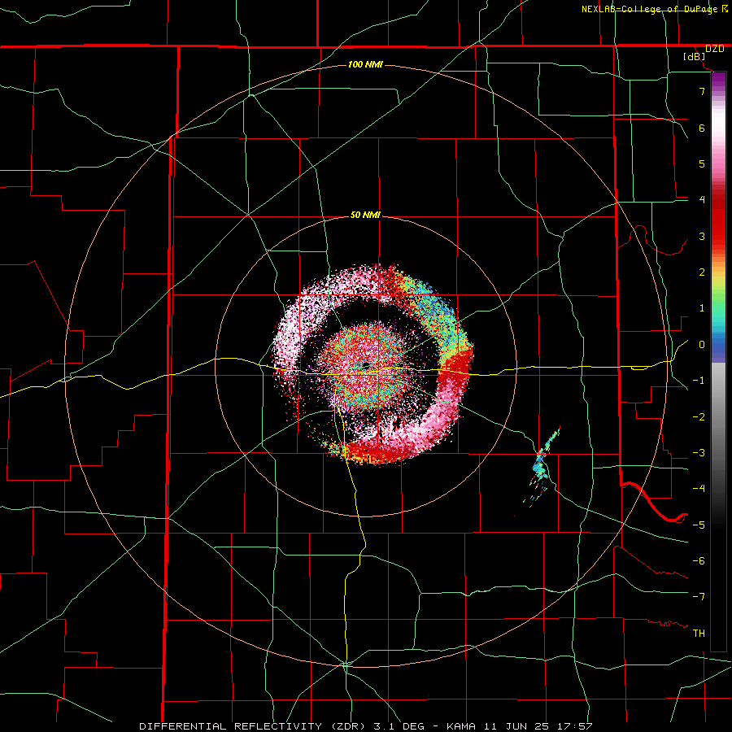The height and width of the screenshot is (732, 732).
Task: Click the -1 tick label on color scale
Action: coord(699,381)
